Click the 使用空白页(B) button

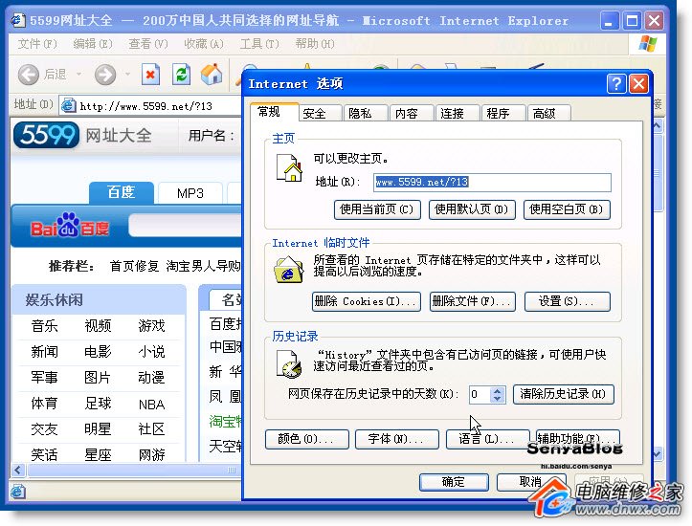[x=568, y=209]
